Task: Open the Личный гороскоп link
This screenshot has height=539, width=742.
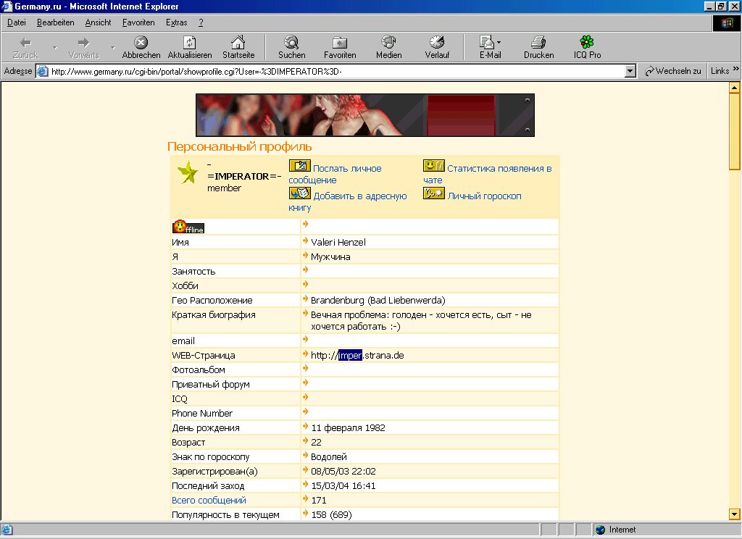Action: tap(484, 196)
